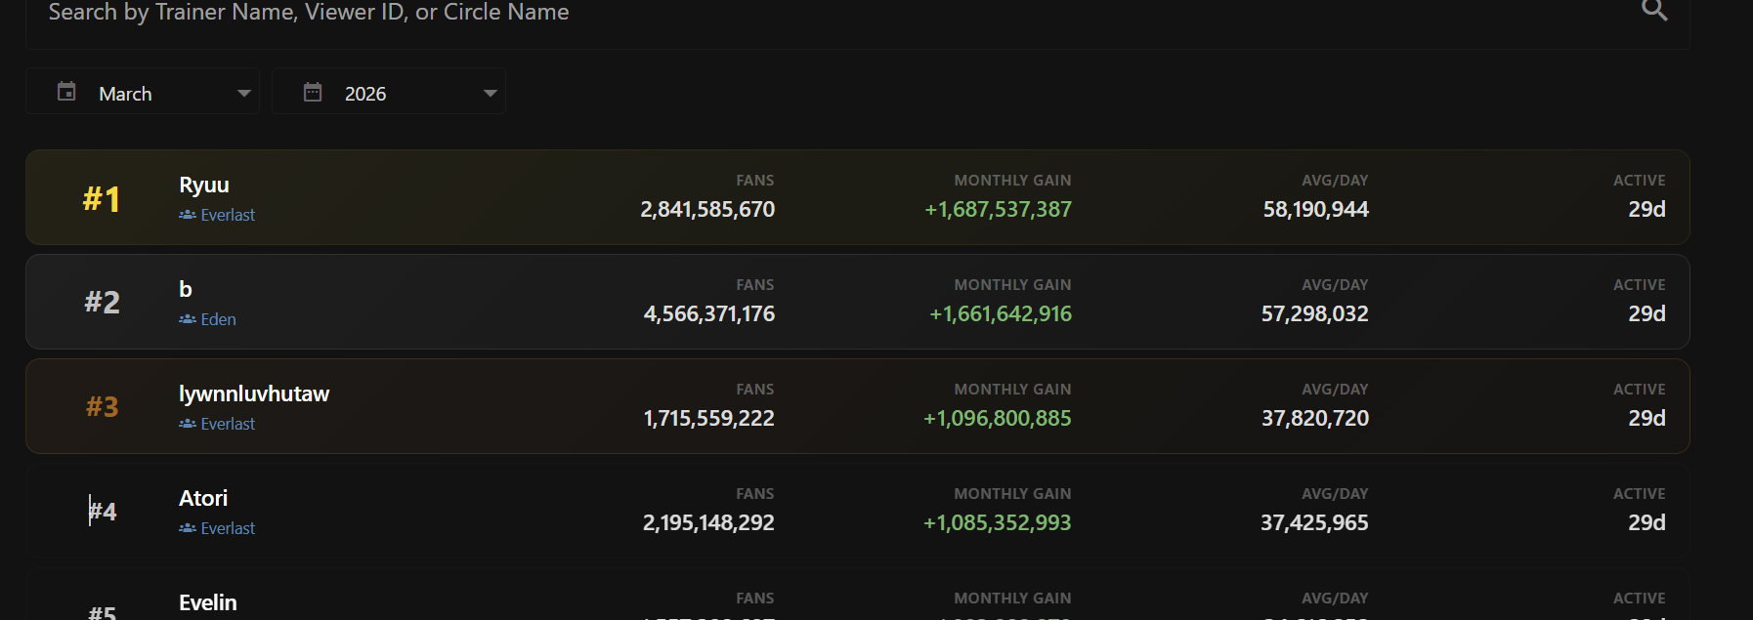Image resolution: width=1753 pixels, height=620 pixels.
Task: Click fans value 4,566,371,176
Action: [709, 313]
